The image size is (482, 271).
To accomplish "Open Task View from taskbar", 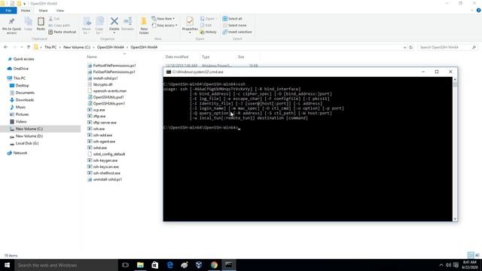I will pos(125,265).
